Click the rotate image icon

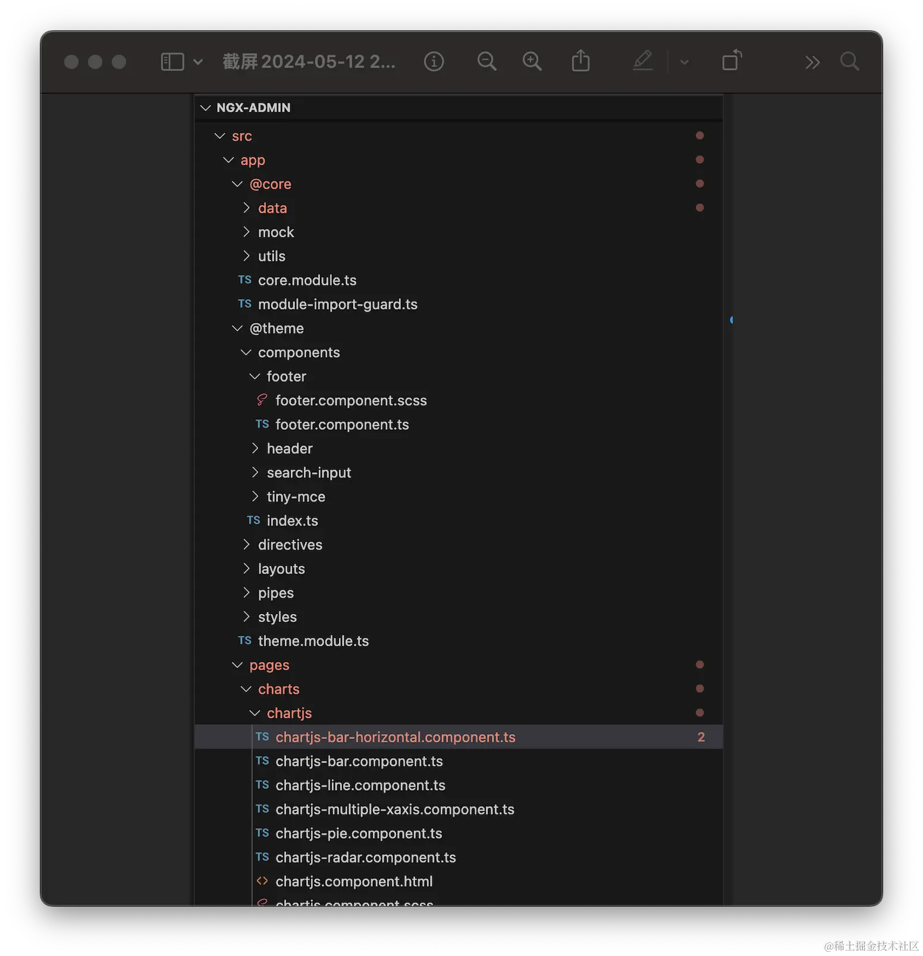coord(732,61)
